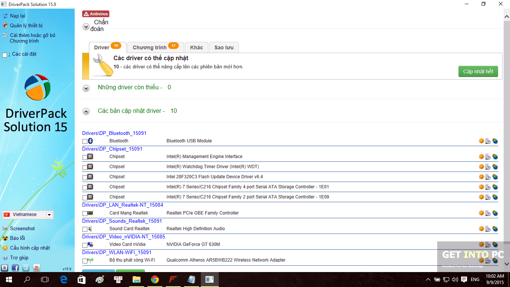Click globe icon for 4 port SATA Controller
510x287 pixels.
pos(495,187)
